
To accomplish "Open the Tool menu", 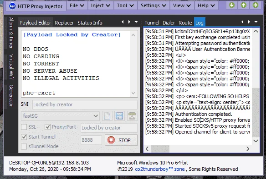I will coord(125,5).
